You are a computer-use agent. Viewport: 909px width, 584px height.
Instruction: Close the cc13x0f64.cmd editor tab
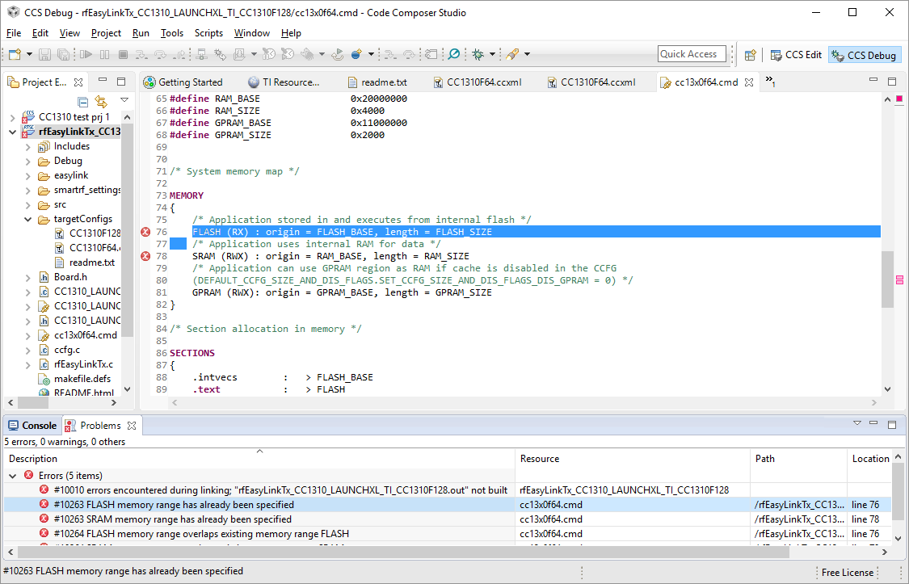pyautogui.click(x=749, y=82)
